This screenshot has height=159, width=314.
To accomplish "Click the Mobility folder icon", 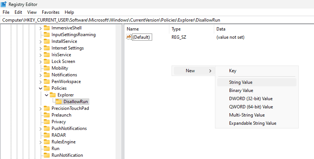I will point(47,68).
